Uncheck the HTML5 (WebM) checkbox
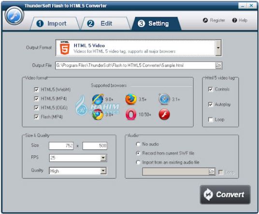 coord(36,90)
